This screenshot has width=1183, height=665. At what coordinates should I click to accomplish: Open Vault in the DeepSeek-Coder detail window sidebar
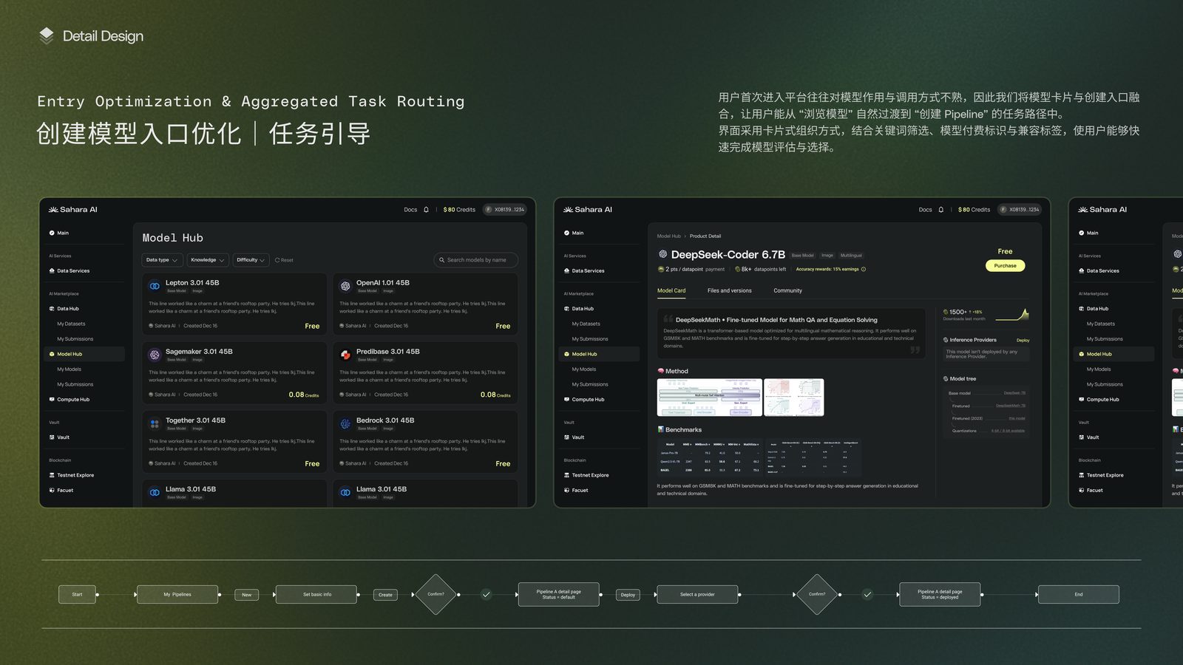[578, 437]
